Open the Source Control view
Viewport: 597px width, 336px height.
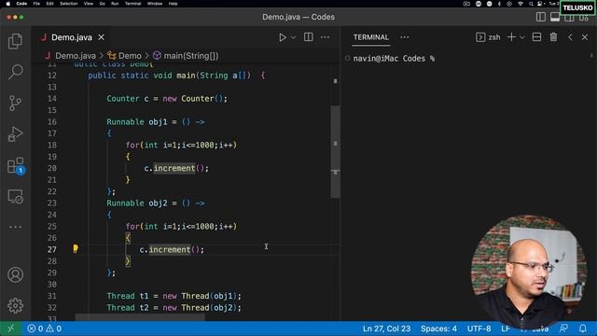[x=15, y=103]
